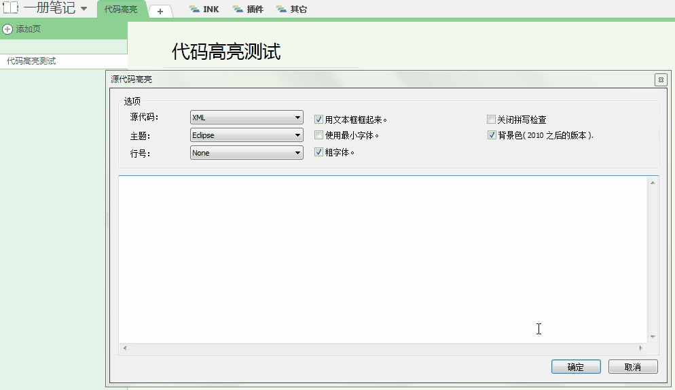Enable 使用最小字体 checkbox

pos(318,135)
